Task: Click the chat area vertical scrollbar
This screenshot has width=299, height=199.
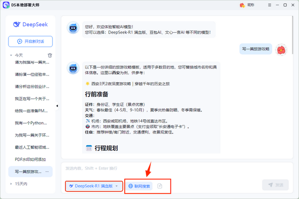Action: click(x=292, y=35)
